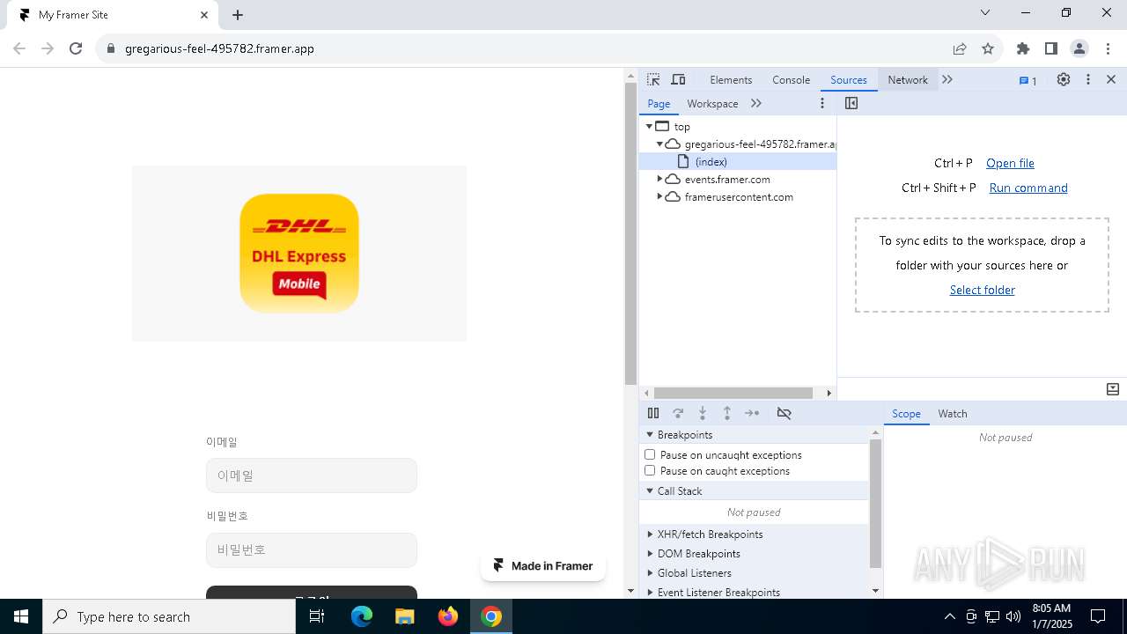This screenshot has width=1127, height=634.
Task: Switch to the Console tab
Action: (791, 79)
